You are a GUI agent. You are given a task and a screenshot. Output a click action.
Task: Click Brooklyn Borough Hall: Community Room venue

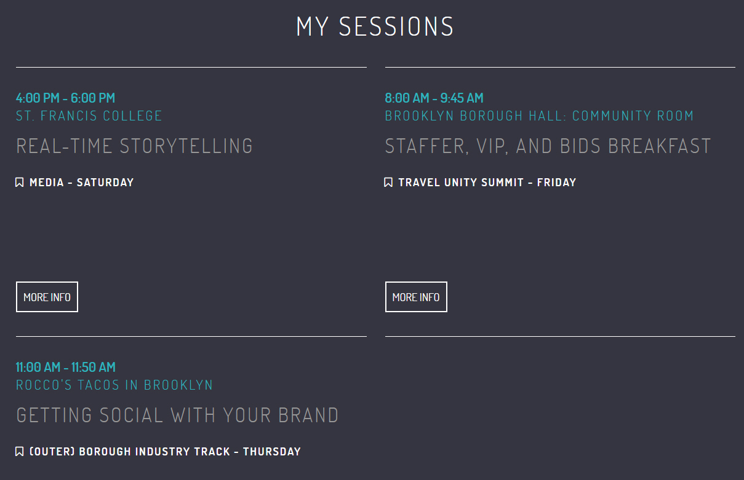point(539,116)
